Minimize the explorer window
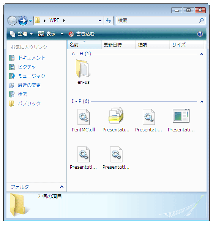 coord(177,10)
